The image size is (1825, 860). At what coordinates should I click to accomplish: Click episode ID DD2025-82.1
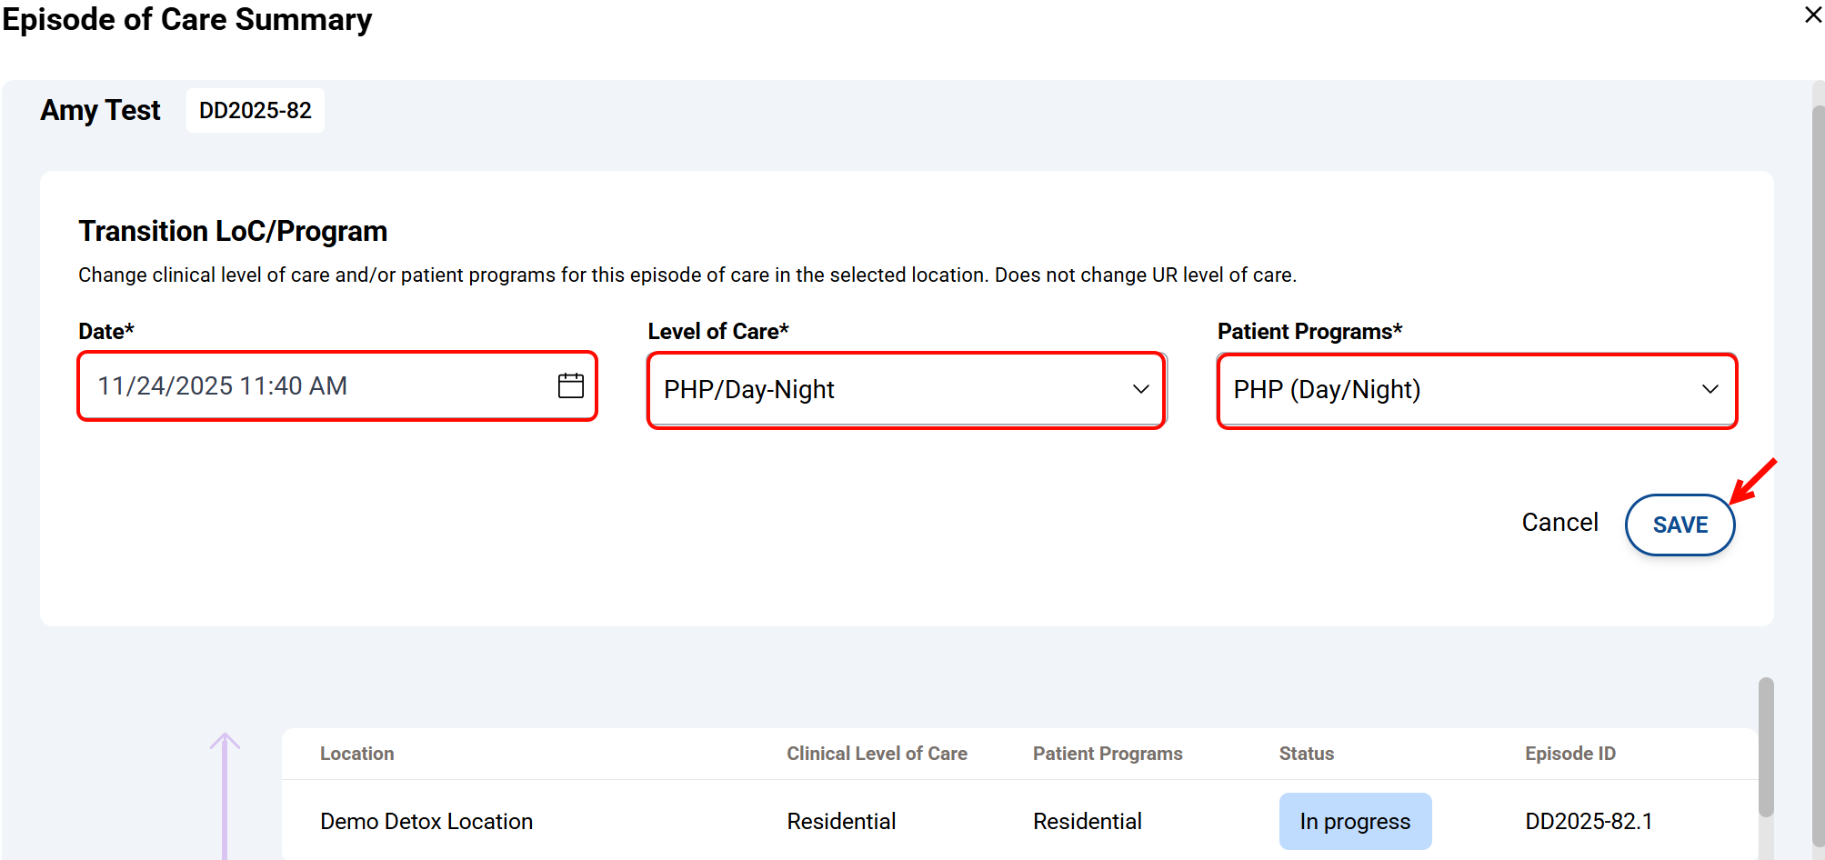1588,822
